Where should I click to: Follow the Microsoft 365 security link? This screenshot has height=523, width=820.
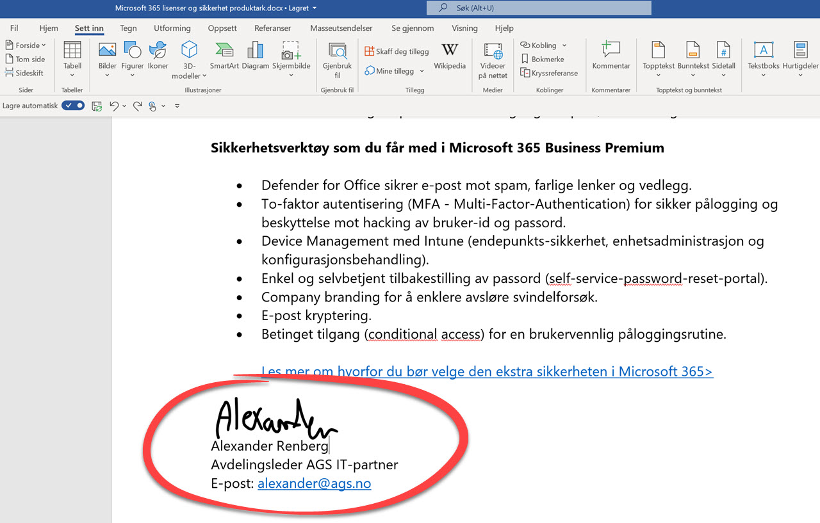[x=487, y=371]
